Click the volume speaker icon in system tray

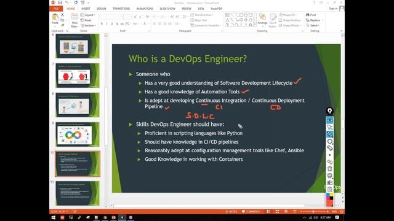[x=315, y=217]
